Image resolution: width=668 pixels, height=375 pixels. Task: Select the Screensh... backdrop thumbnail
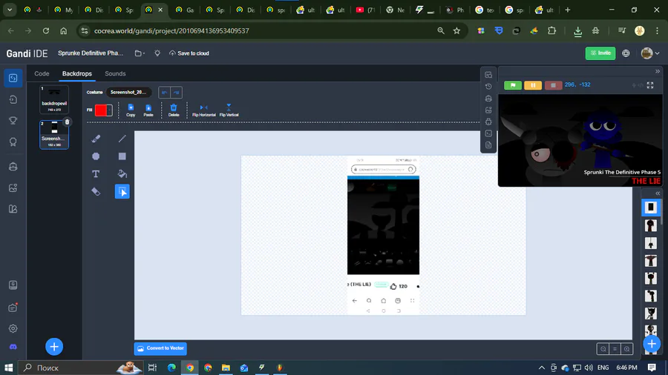54,135
